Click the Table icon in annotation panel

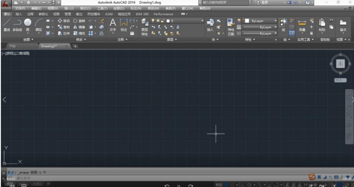point(132,33)
